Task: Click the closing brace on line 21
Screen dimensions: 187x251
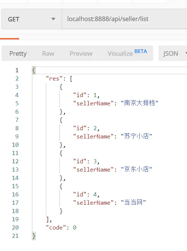Action: tap(34, 236)
